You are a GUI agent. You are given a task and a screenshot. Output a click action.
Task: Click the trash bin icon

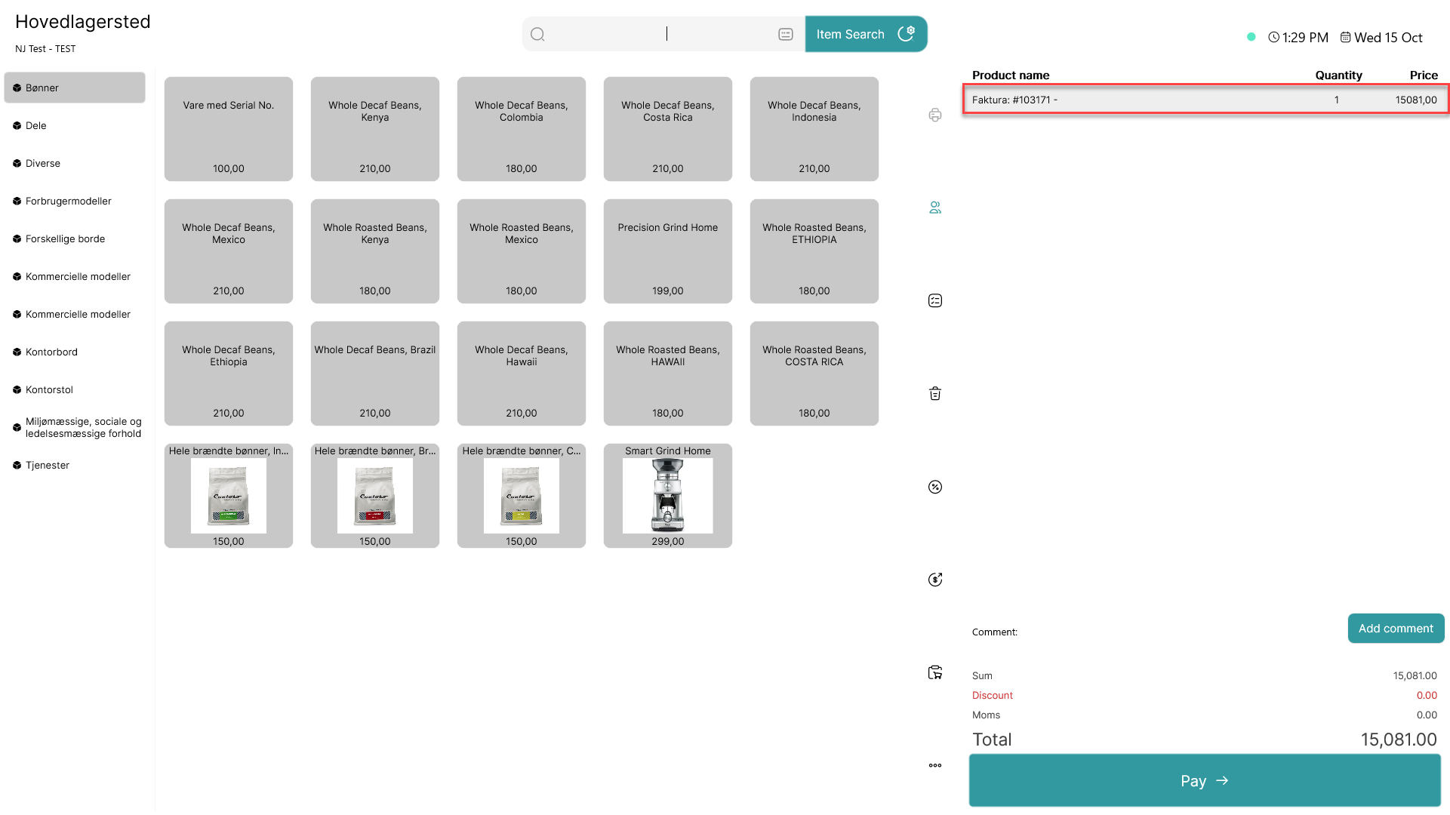click(x=935, y=393)
